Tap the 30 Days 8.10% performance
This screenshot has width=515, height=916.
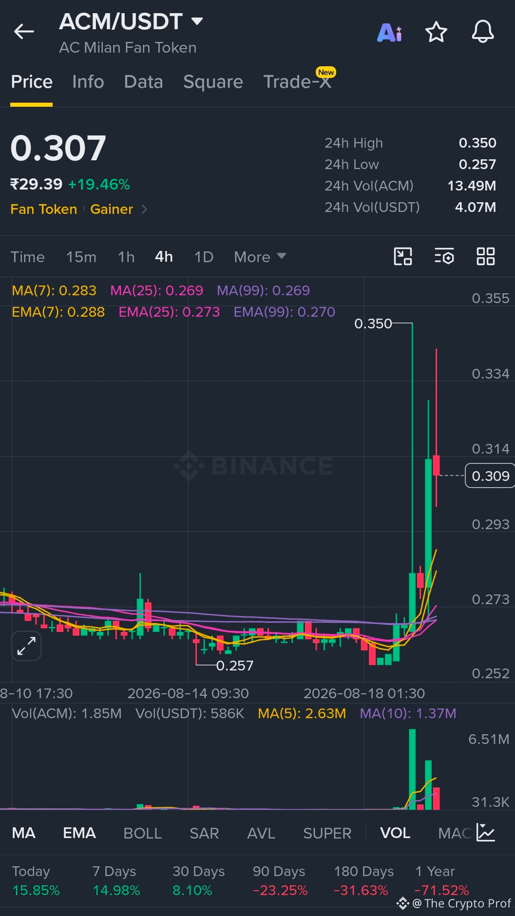(198, 881)
